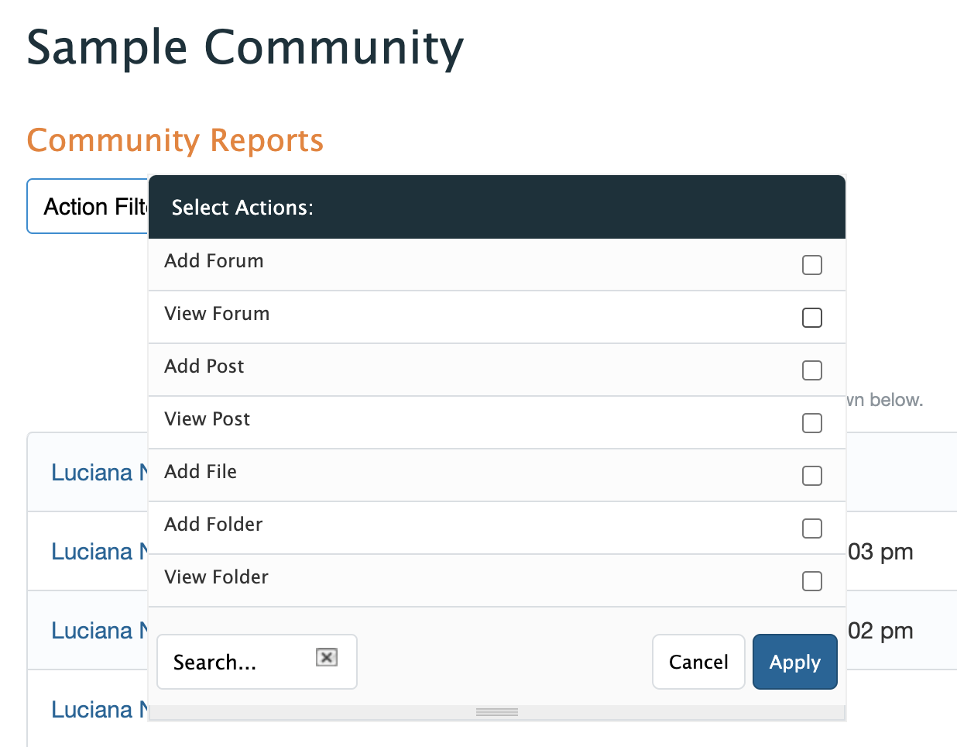Click the View Folder list row label
957x747 pixels.
coord(216,577)
